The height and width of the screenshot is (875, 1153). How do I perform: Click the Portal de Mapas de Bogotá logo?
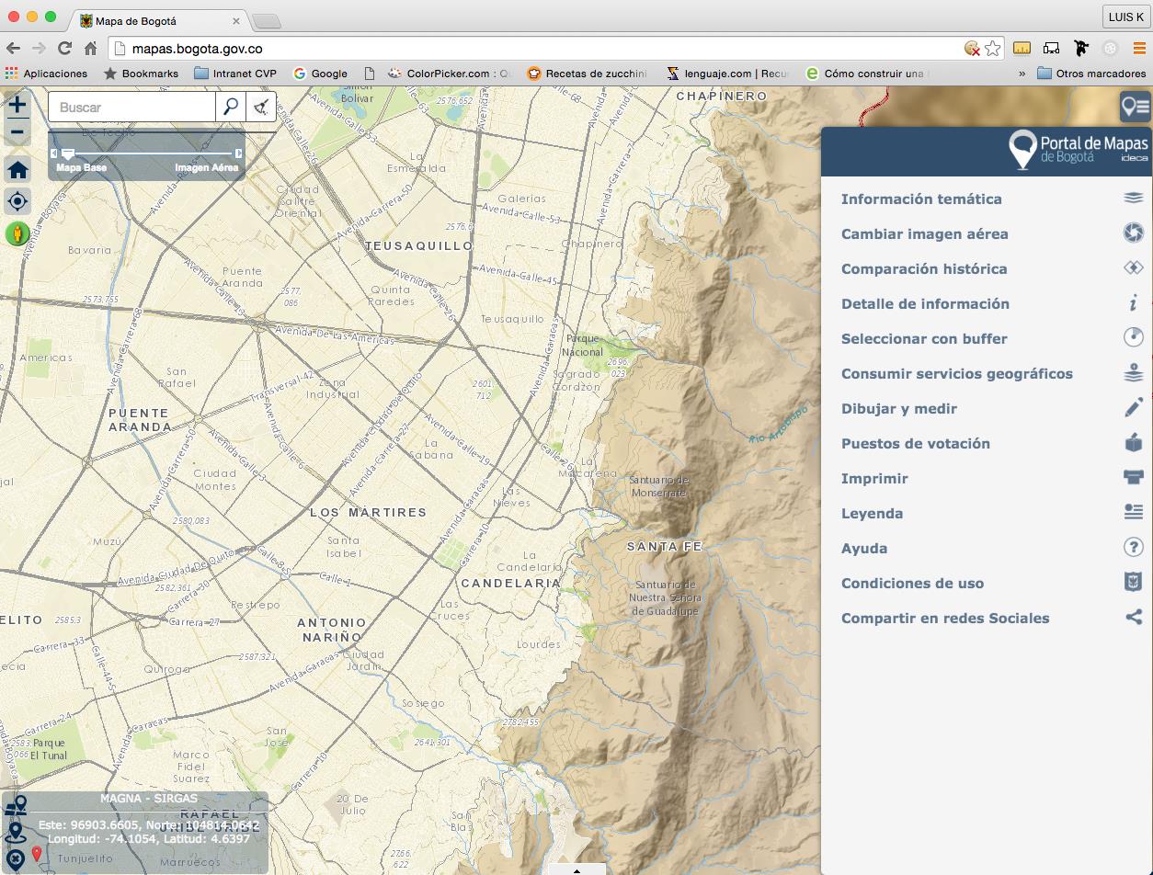[x=1078, y=149]
